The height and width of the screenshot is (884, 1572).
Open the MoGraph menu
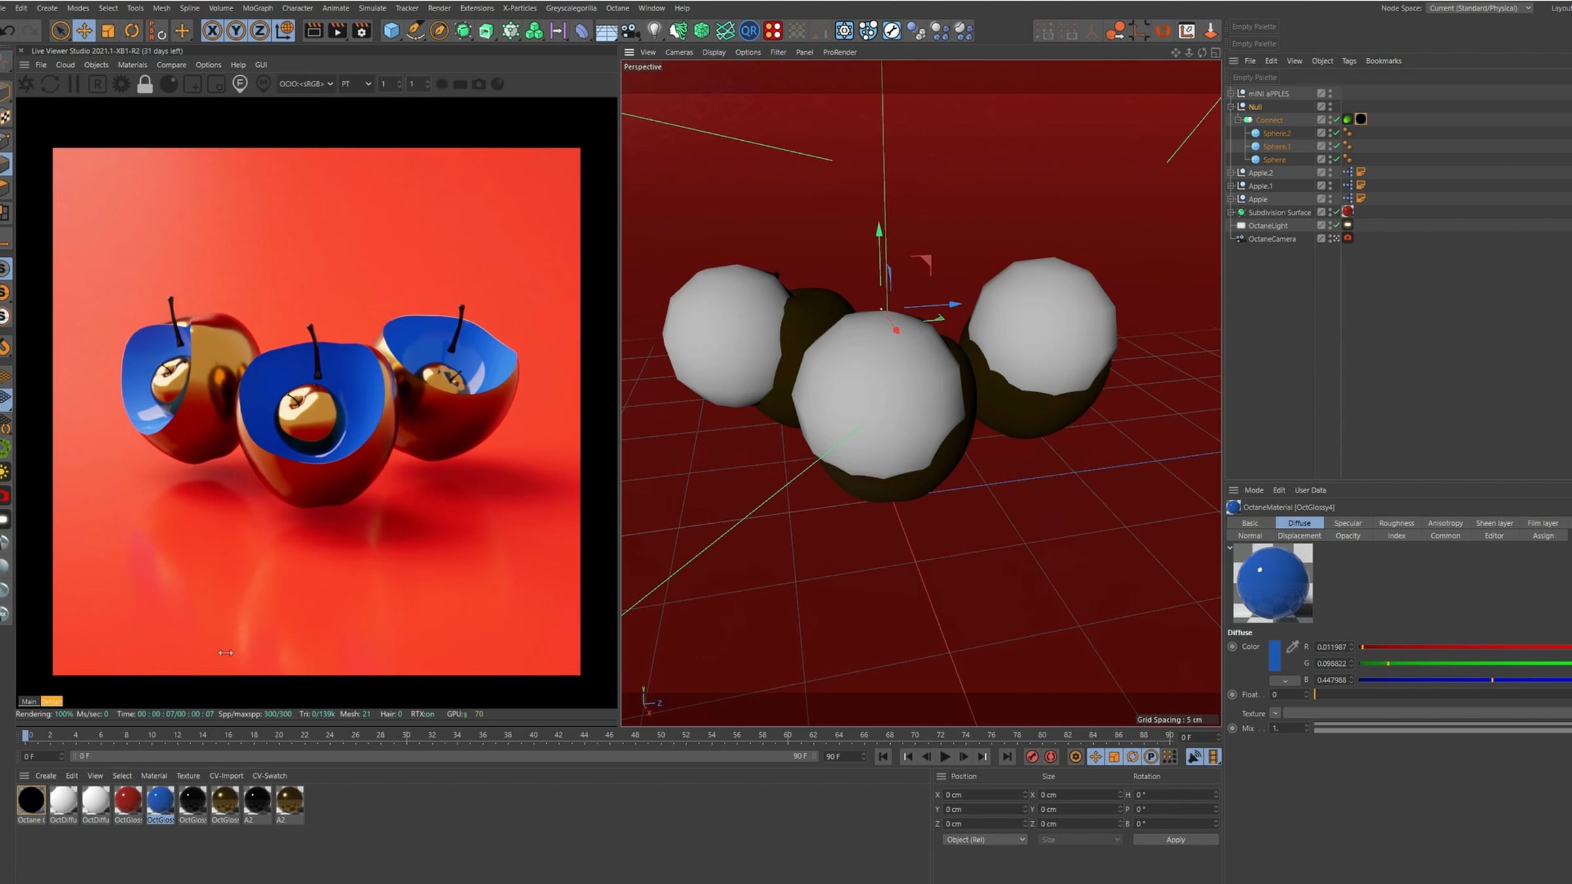(257, 8)
